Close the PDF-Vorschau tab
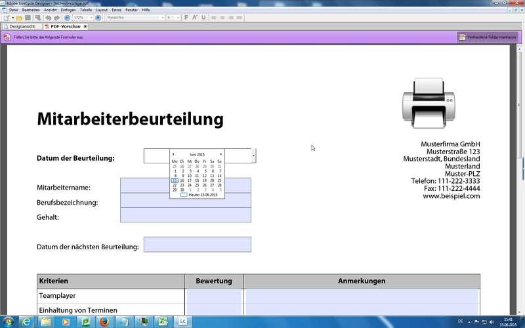 click(85, 26)
